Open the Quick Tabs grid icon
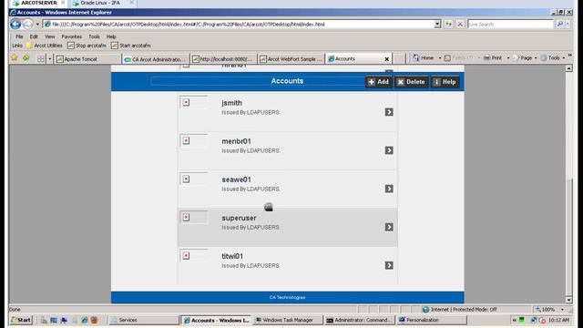583x328 pixels. [x=40, y=58]
